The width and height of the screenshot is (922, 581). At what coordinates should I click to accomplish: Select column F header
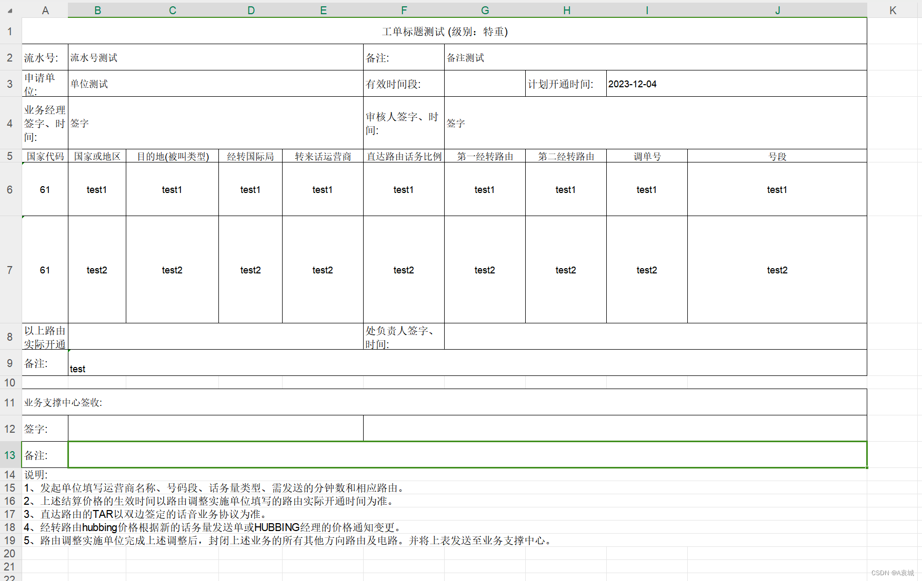tap(404, 11)
